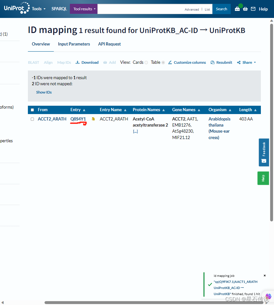The width and height of the screenshot is (274, 305).
Task: Click Show IDs link
Action: pos(44,92)
